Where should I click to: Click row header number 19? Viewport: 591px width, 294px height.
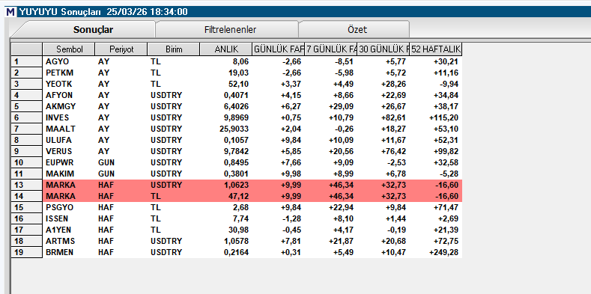26,252
